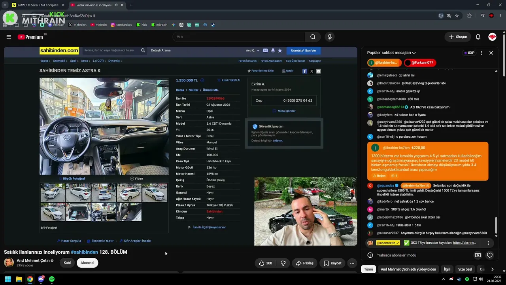The image size is (506, 285).
Task: Click the Oluştur create button
Action: [x=458, y=37]
